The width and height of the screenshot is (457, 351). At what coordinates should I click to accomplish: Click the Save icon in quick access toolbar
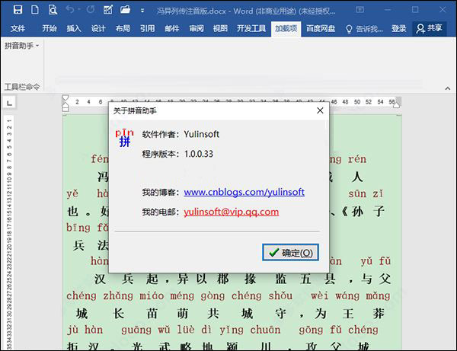18,10
